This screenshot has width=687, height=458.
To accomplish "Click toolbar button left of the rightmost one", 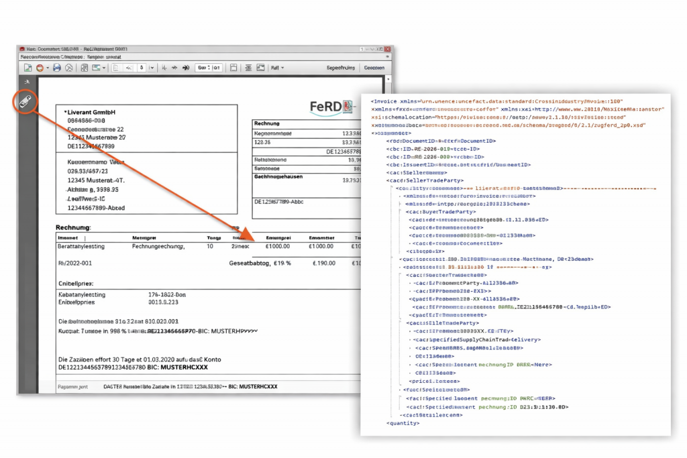I will tap(340, 68).
